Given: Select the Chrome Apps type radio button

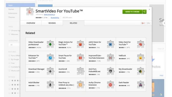Looking at the screenshot, I should click(x=9, y=30).
